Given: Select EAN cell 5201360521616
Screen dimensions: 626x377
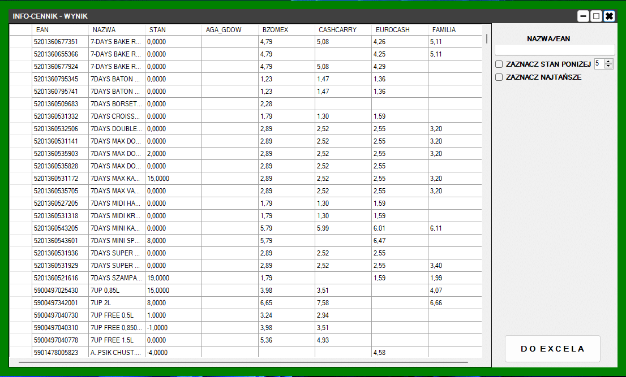Looking at the screenshot, I should [60, 278].
